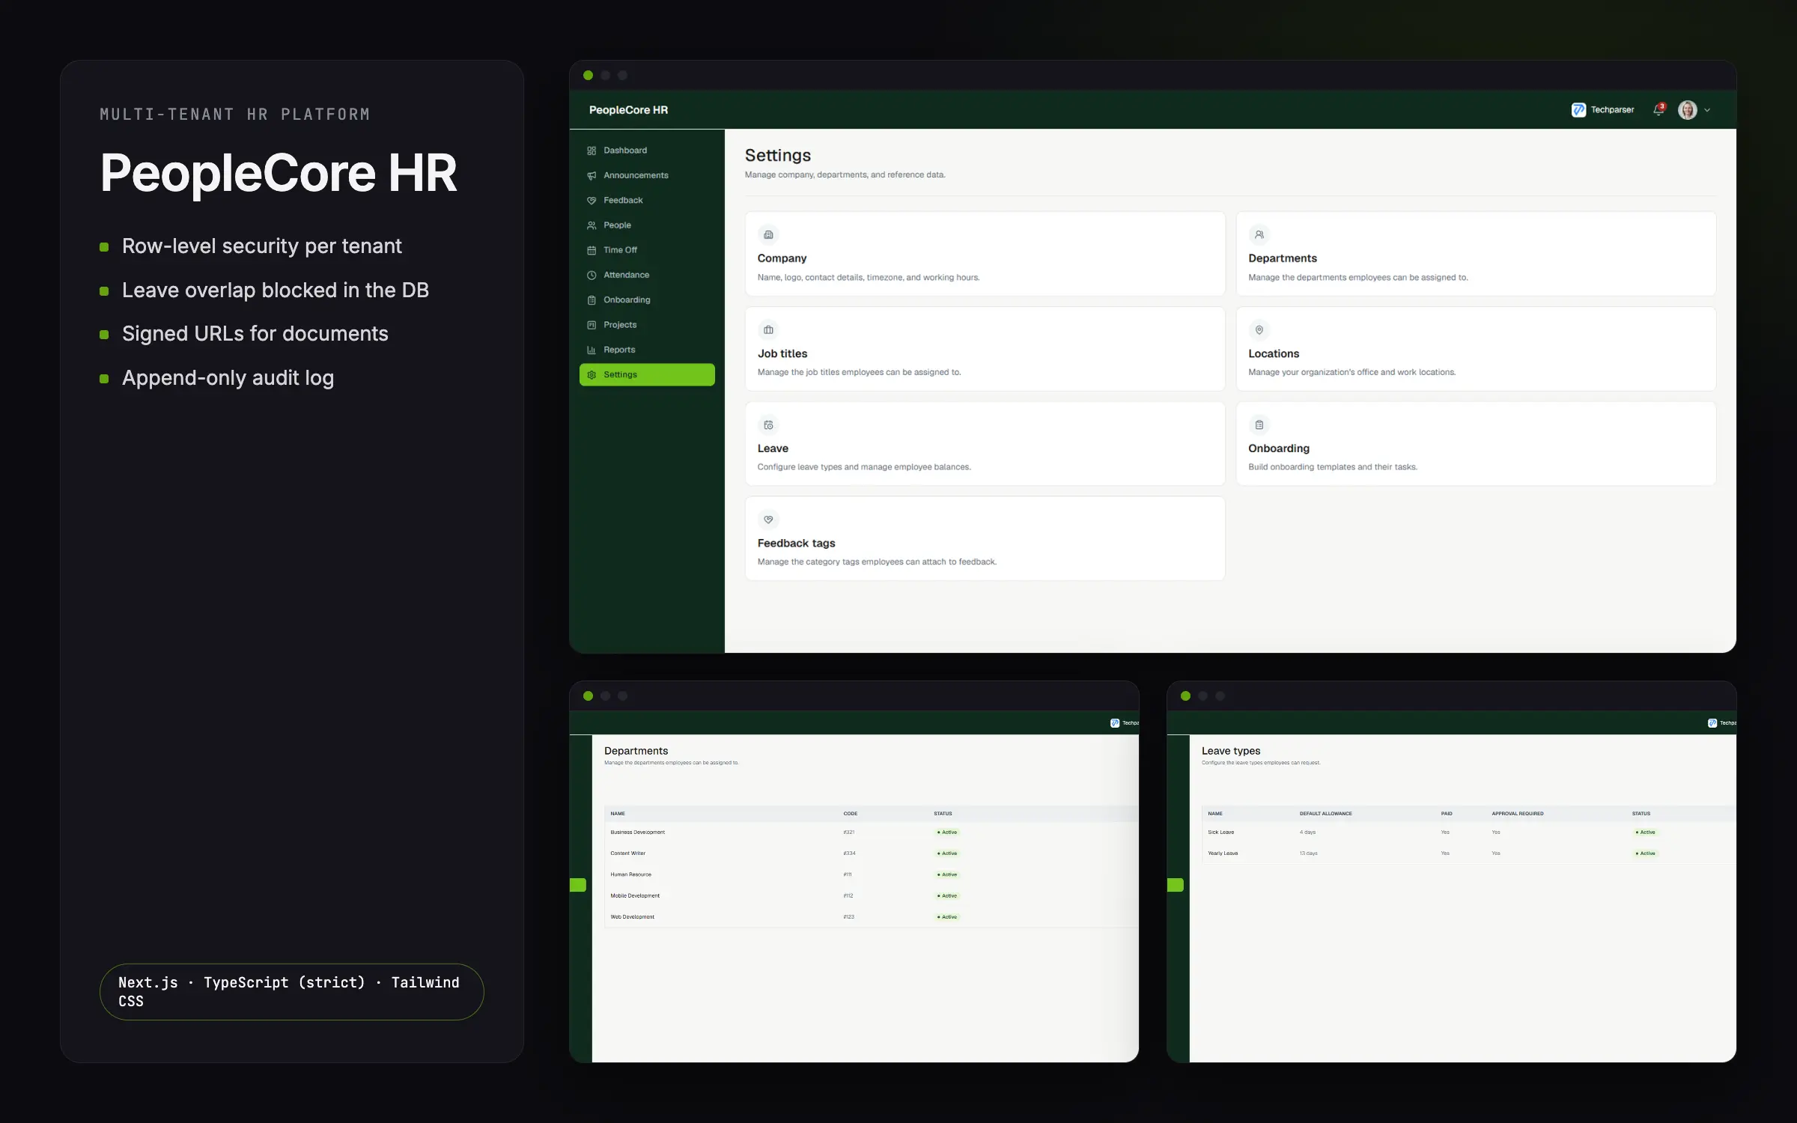The width and height of the screenshot is (1797, 1123).
Task: Click the PeopleCore HR header brand text
Action: [628, 110]
